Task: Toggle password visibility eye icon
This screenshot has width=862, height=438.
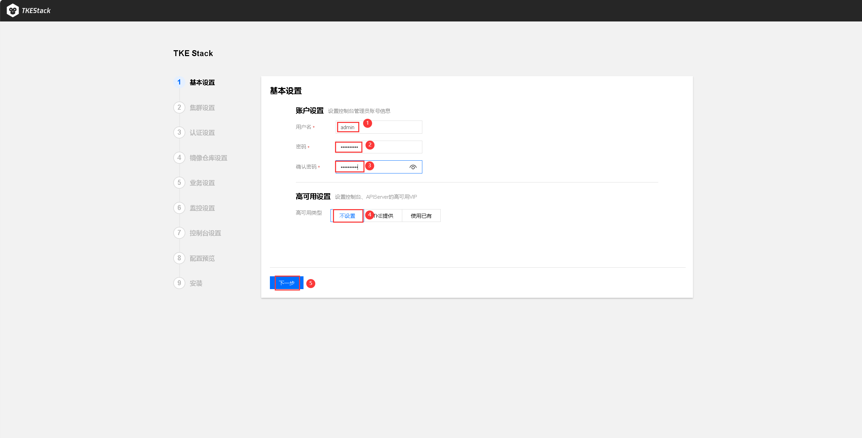Action: coord(413,167)
